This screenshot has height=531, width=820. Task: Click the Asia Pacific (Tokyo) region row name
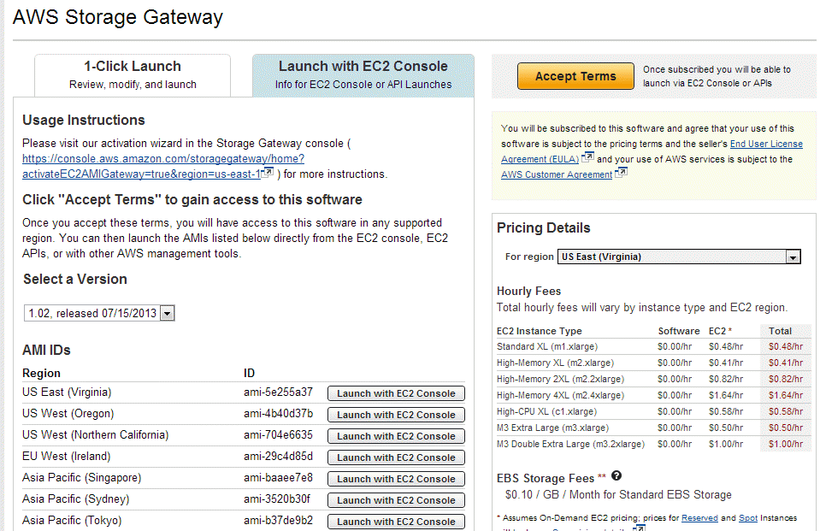tap(72, 521)
